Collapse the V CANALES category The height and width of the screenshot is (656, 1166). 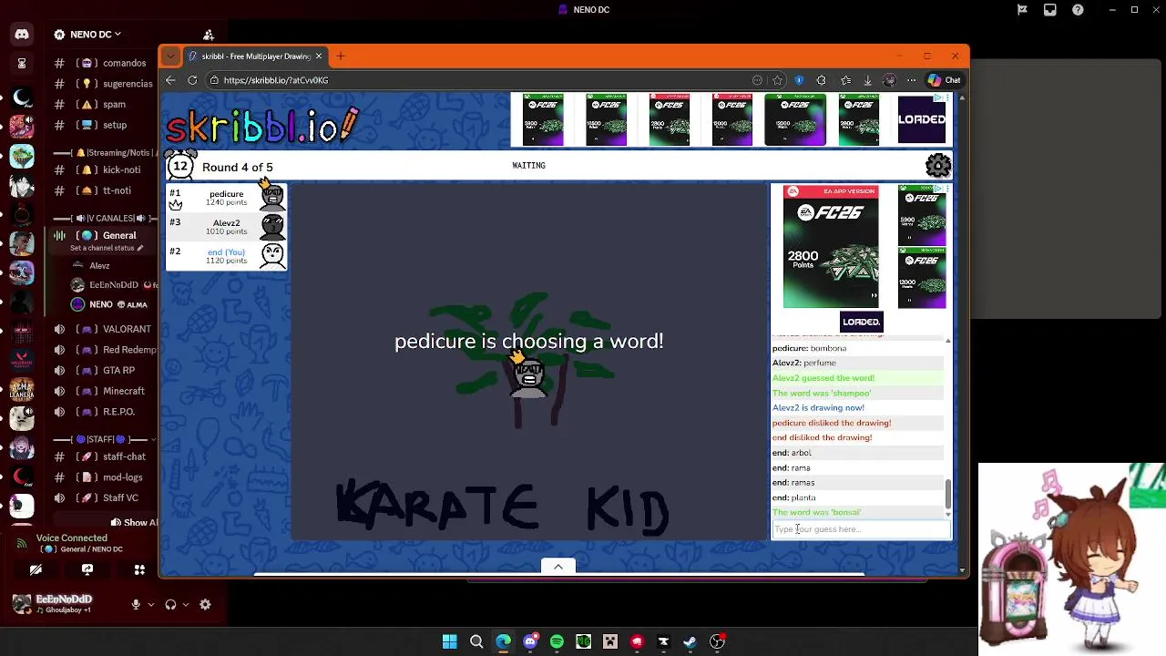[105, 219]
